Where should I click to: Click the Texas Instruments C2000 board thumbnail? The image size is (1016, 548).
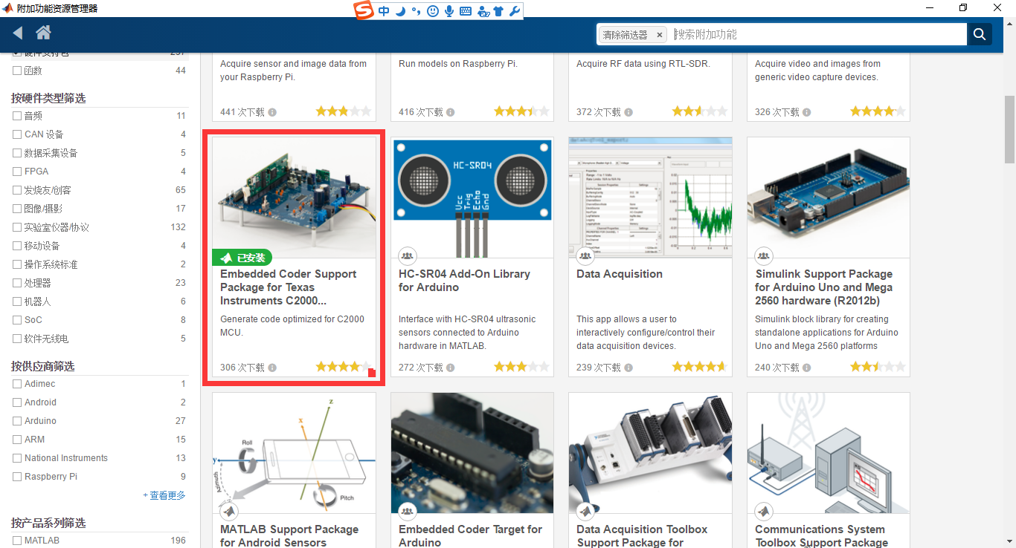pyautogui.click(x=295, y=198)
